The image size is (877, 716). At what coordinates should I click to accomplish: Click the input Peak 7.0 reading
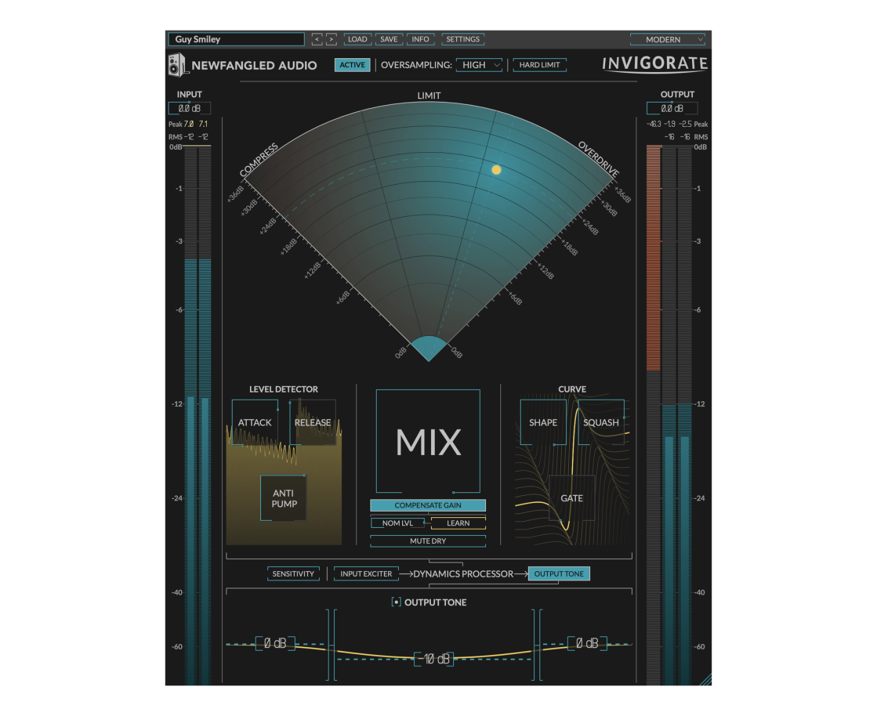pyautogui.click(x=189, y=124)
